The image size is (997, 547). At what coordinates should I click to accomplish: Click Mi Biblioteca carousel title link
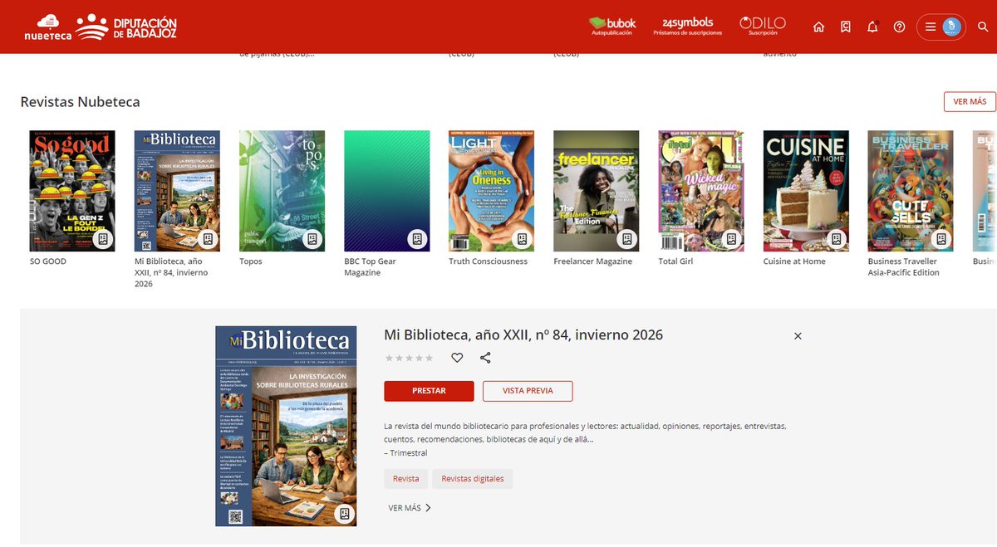pyautogui.click(x=172, y=272)
